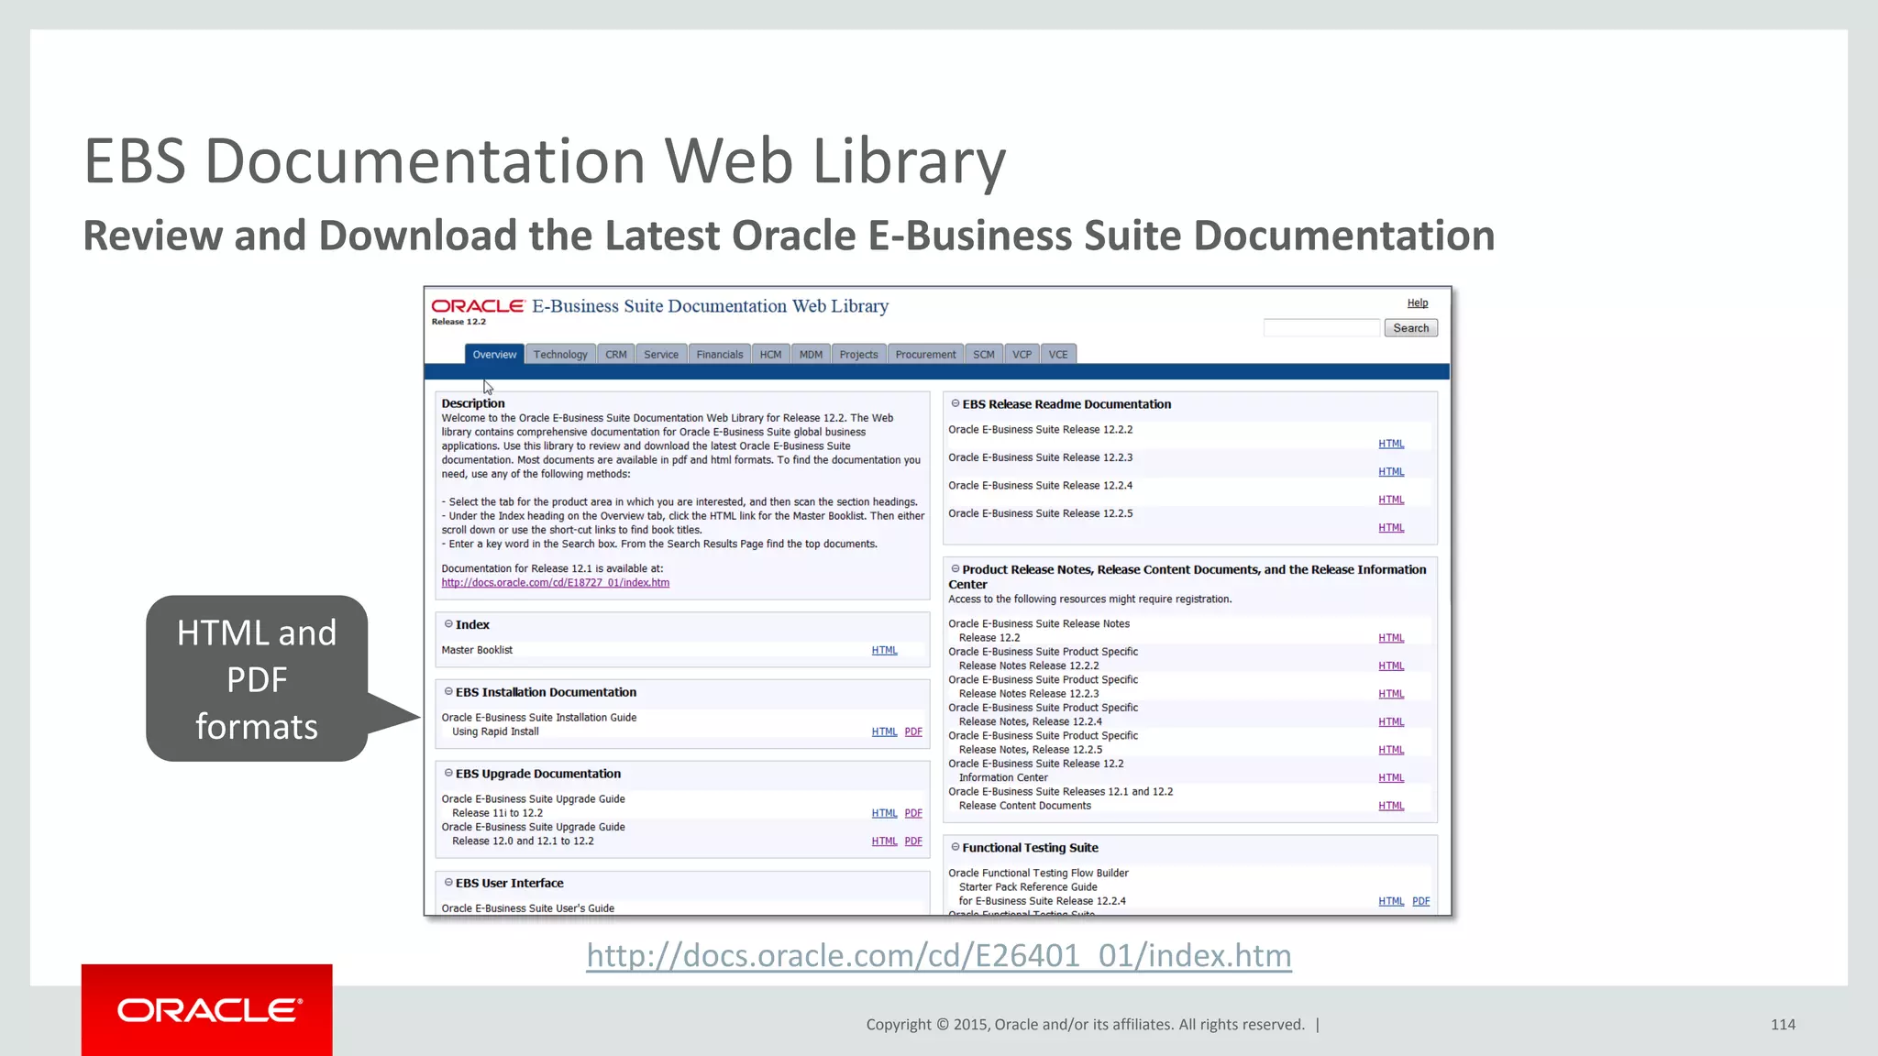Open the MDM tab
This screenshot has height=1056, width=1878.
(x=811, y=355)
